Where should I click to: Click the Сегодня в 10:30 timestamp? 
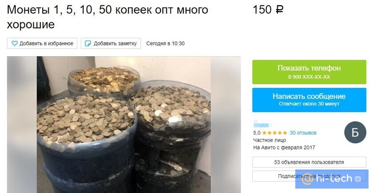click(x=165, y=43)
